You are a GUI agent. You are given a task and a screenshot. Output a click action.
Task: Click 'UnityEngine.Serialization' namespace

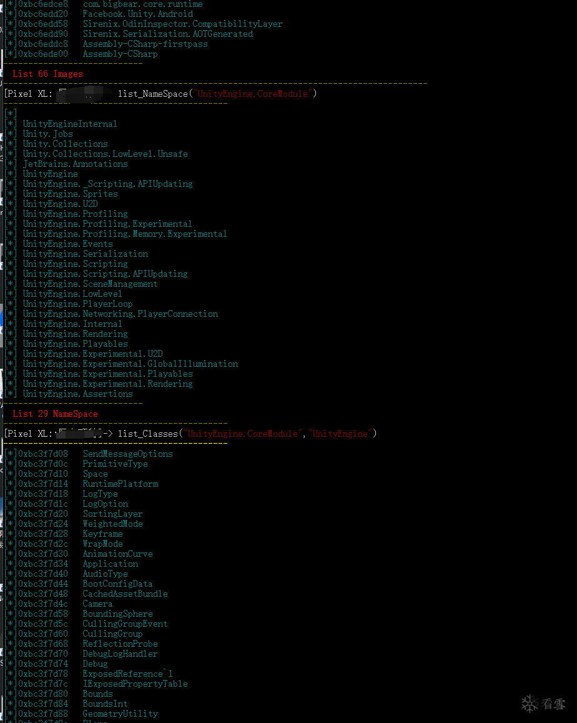click(86, 254)
